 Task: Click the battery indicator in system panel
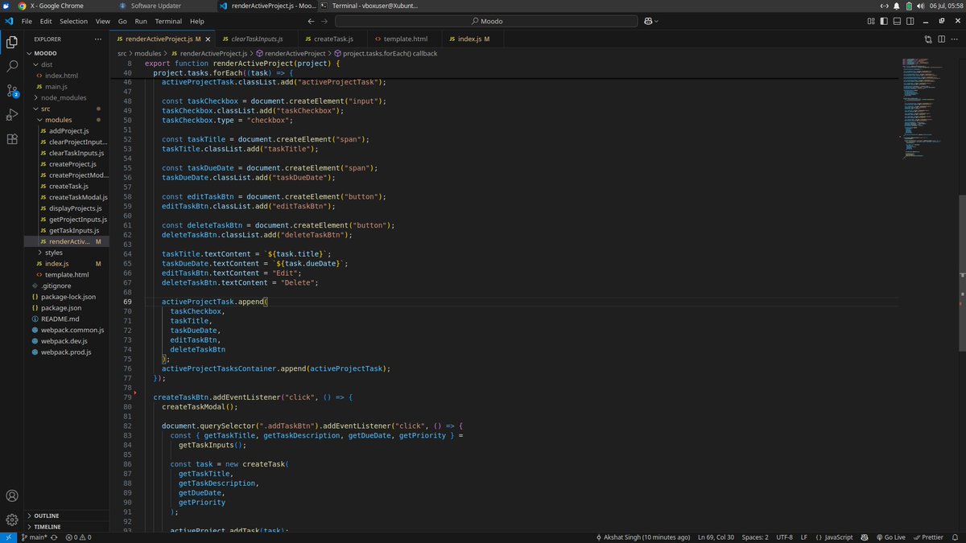[910, 6]
